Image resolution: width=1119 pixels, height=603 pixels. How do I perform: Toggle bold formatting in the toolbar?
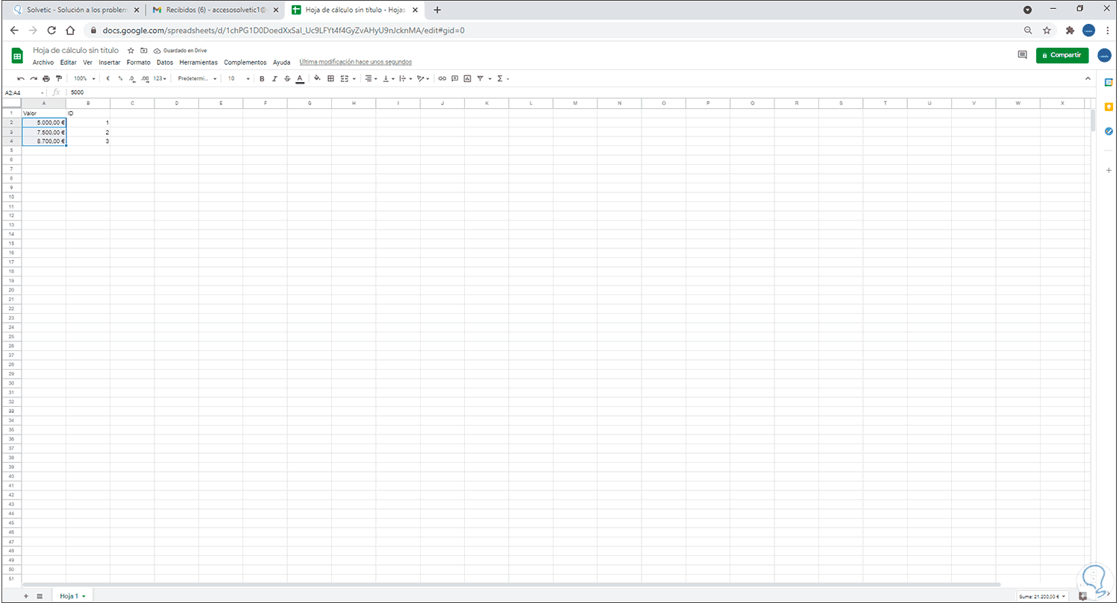tap(262, 78)
